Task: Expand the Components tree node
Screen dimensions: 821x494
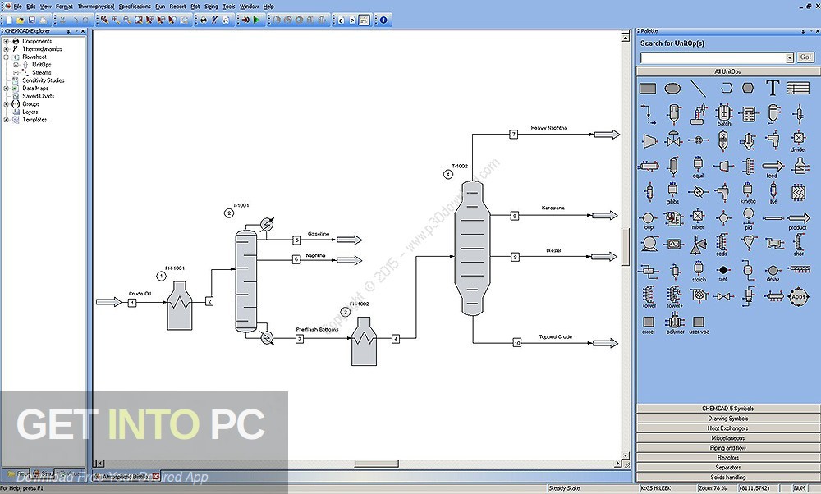Action: pyautogui.click(x=7, y=41)
